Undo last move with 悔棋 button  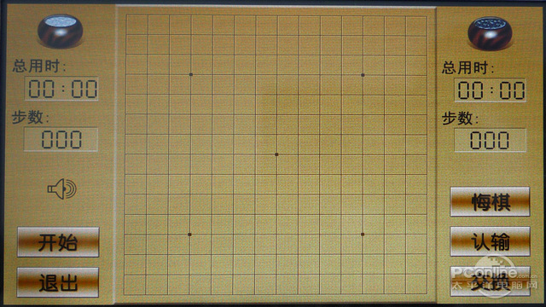[x=490, y=202]
